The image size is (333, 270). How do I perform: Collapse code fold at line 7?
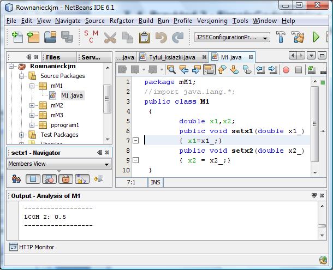click(135, 141)
